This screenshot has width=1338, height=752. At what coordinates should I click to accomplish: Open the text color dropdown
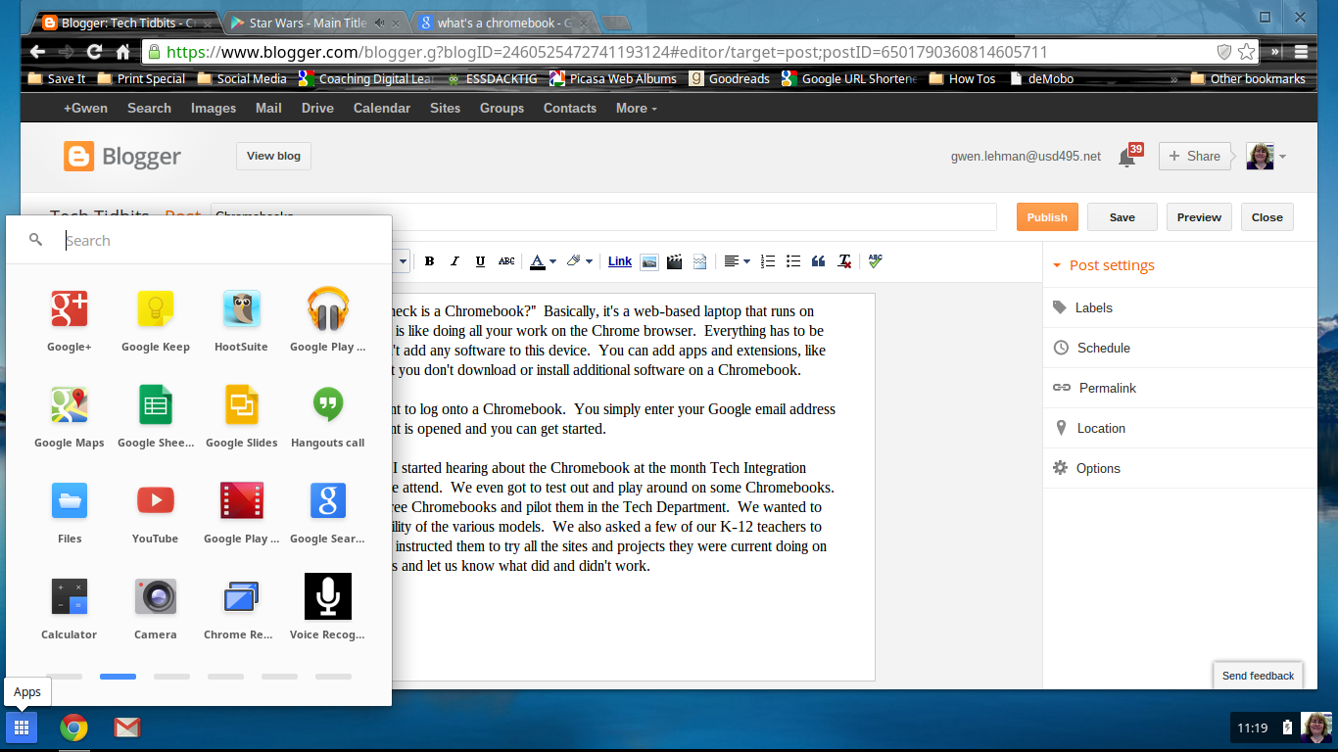pos(543,261)
